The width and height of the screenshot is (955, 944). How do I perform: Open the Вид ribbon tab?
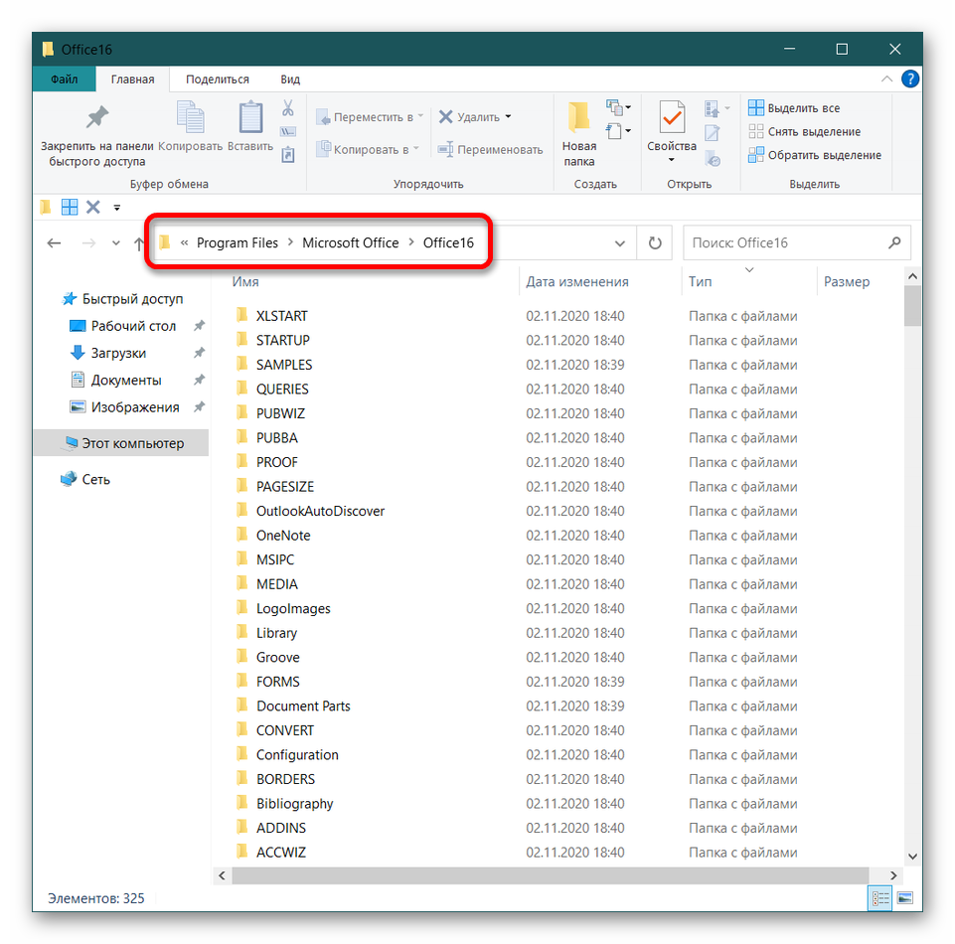(x=290, y=79)
